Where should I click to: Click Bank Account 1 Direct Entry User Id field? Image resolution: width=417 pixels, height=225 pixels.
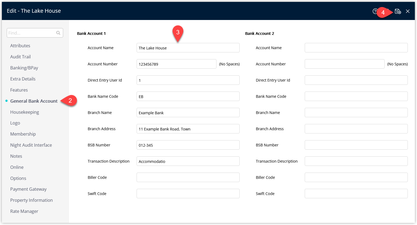[x=188, y=80]
